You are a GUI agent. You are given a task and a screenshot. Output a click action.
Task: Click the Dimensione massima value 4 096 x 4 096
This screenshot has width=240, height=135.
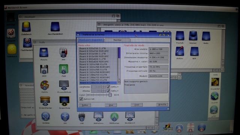coord(159,57)
